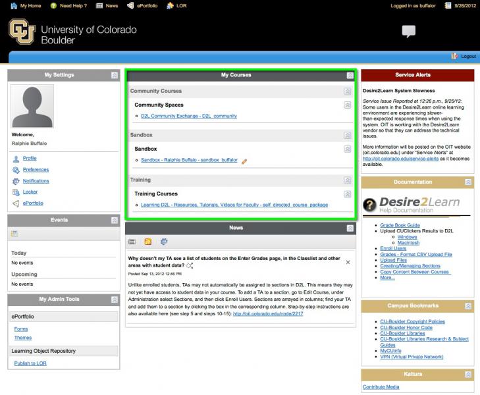
Task: Collapse the Campus Bookmarks widget
Action: [468, 306]
